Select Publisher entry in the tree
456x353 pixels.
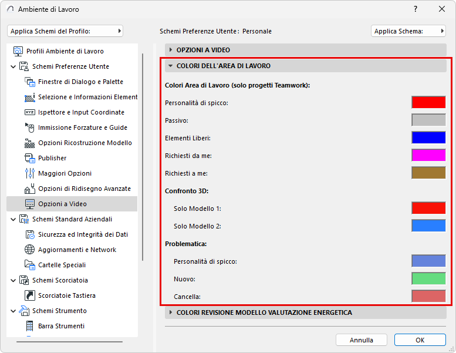click(52, 158)
